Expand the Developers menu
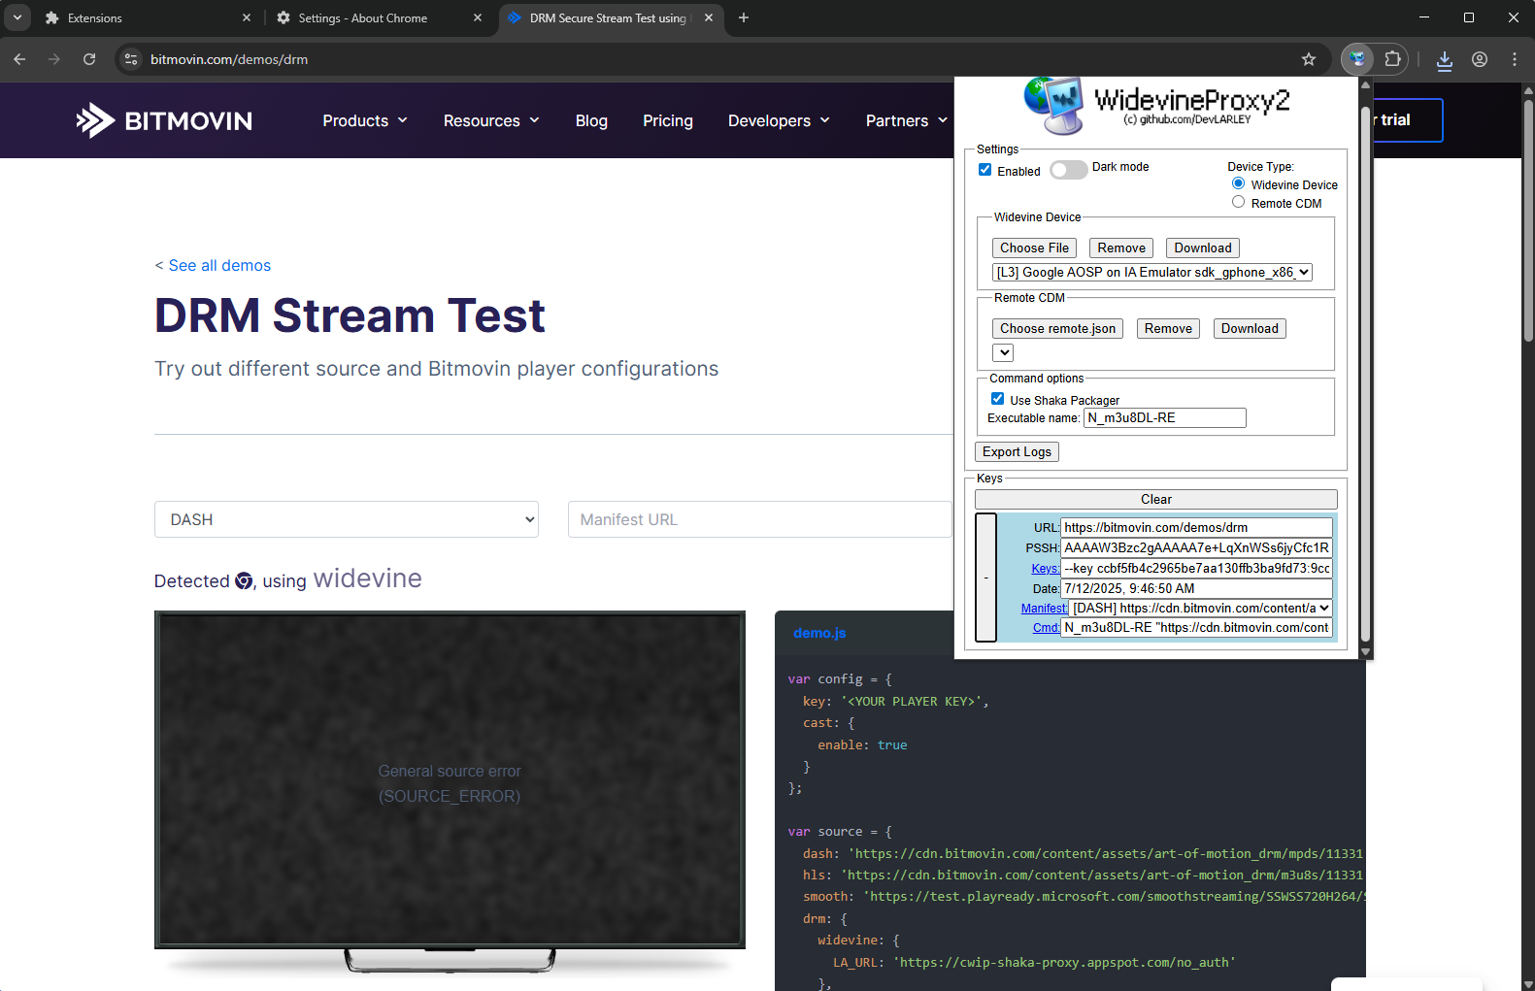This screenshot has width=1535, height=991. click(x=780, y=120)
